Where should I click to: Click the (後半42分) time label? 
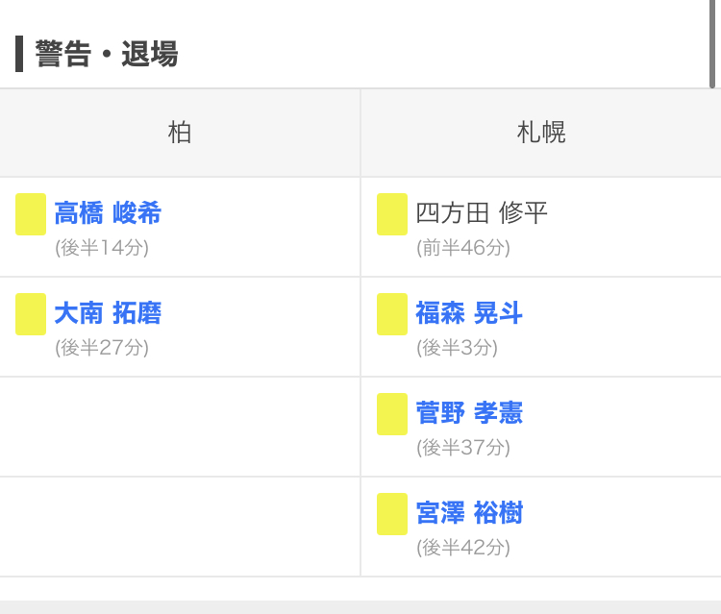point(463,548)
